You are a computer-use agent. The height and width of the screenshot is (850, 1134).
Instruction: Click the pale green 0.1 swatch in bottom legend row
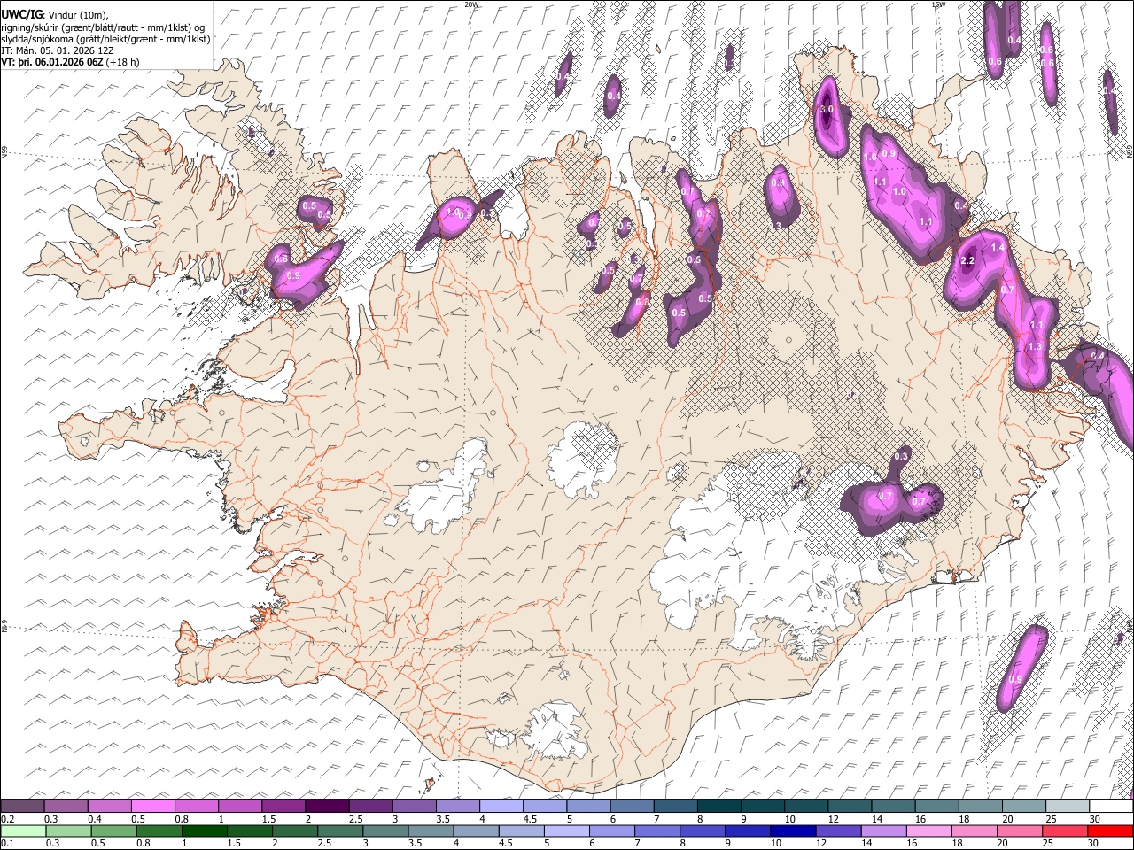tap(24, 831)
